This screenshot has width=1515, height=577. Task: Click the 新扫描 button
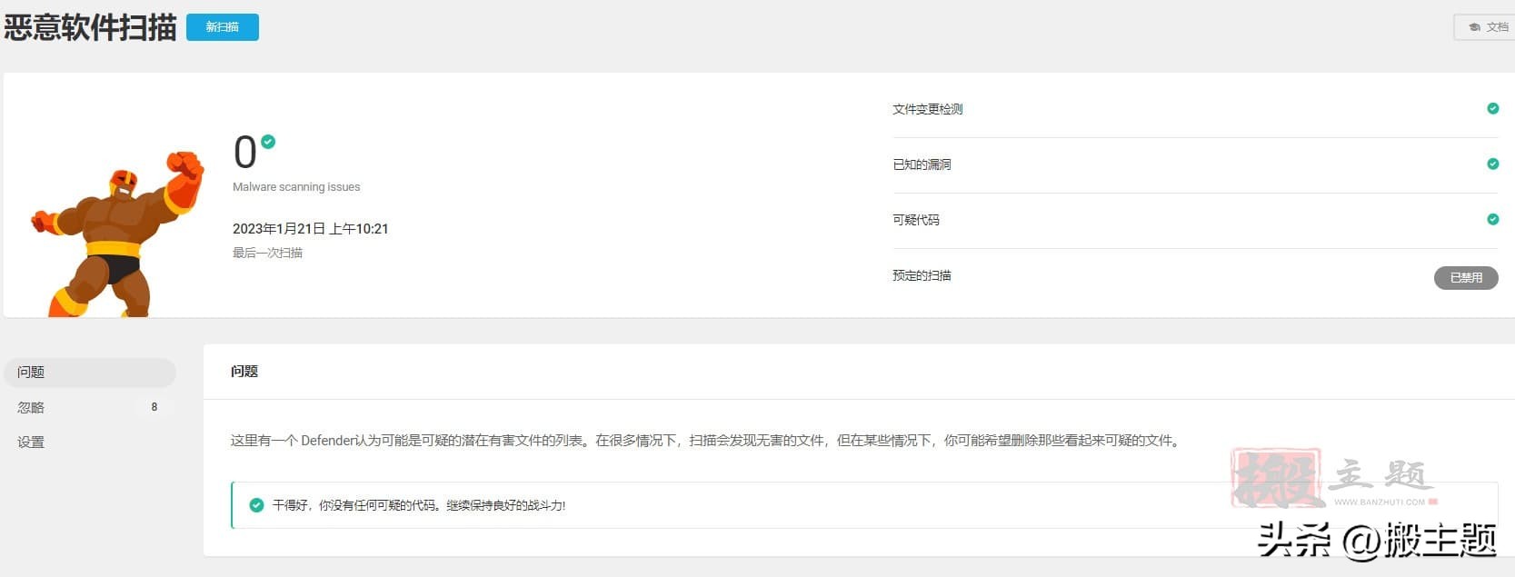[222, 27]
